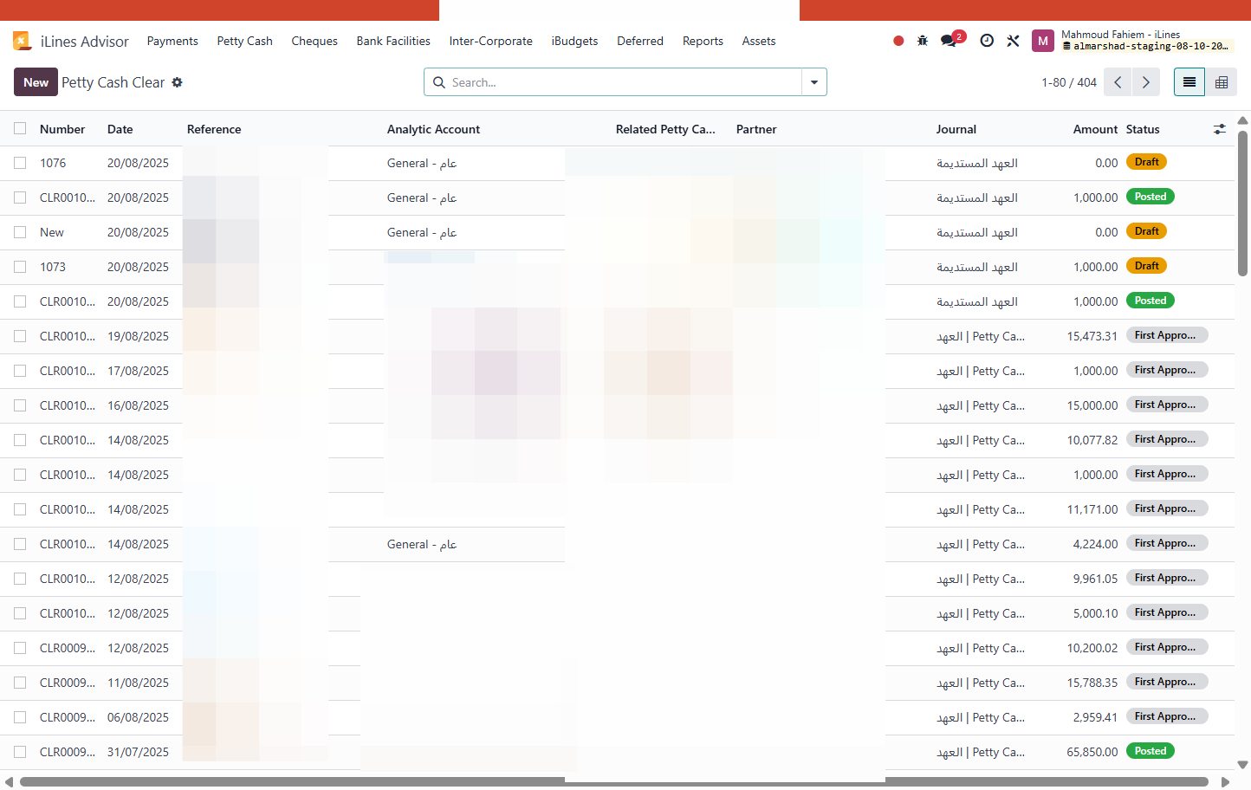Image resolution: width=1251 pixels, height=790 pixels.
Task: Click the iLines Advisor app logo
Action: [23, 41]
